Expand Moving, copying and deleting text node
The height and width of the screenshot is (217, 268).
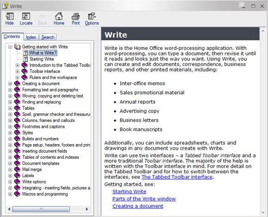pyautogui.click(x=10, y=96)
